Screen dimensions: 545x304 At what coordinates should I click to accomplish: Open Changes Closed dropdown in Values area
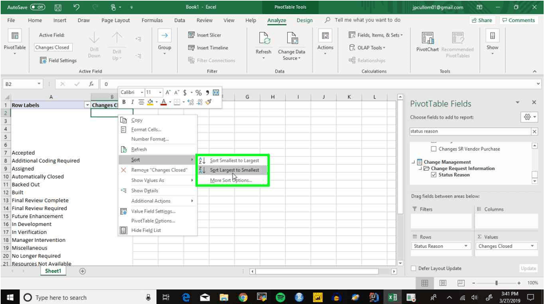point(532,246)
